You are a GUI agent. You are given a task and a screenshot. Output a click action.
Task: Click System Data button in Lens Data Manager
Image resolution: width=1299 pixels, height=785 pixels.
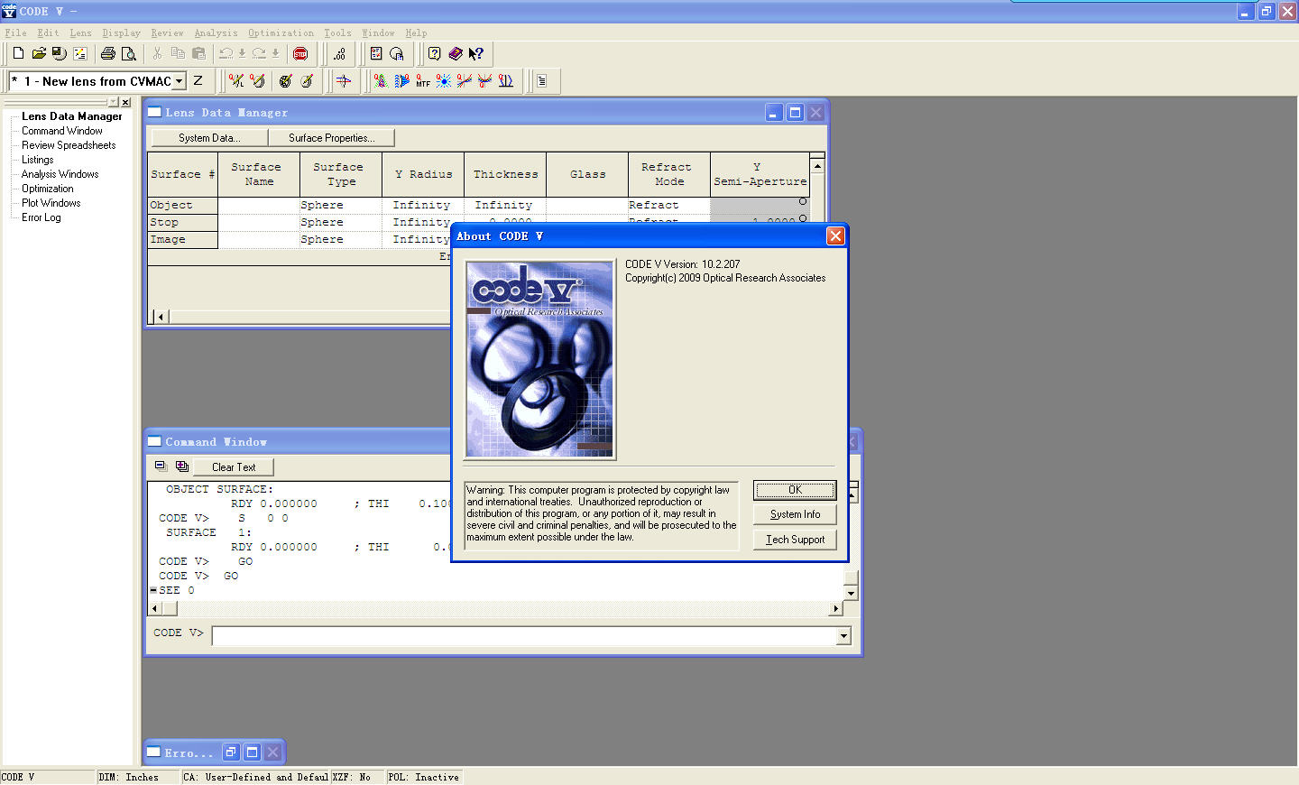coord(209,138)
